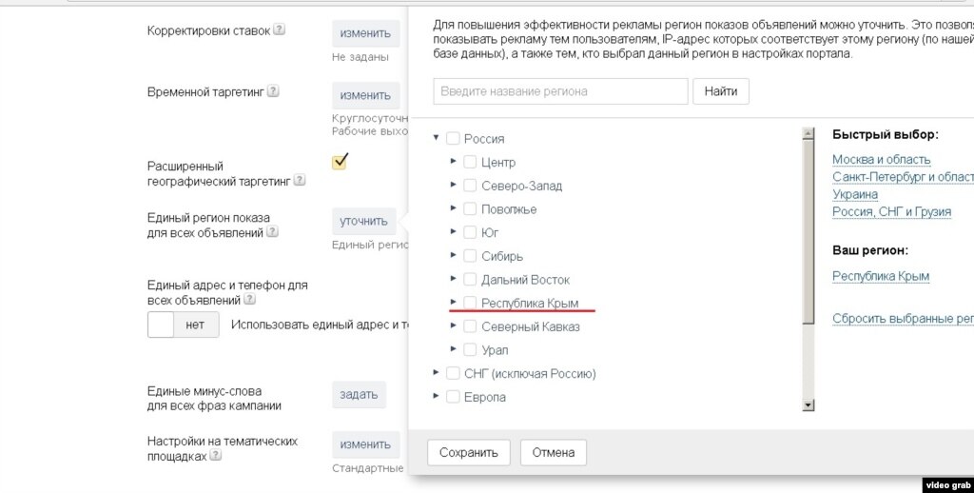Open help for Расширенный географический таргетинг

(300, 180)
